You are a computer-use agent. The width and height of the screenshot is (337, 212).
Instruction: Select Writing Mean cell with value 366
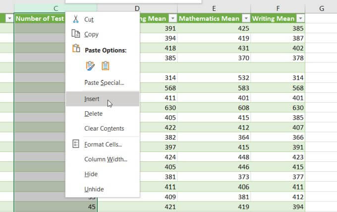(278, 137)
